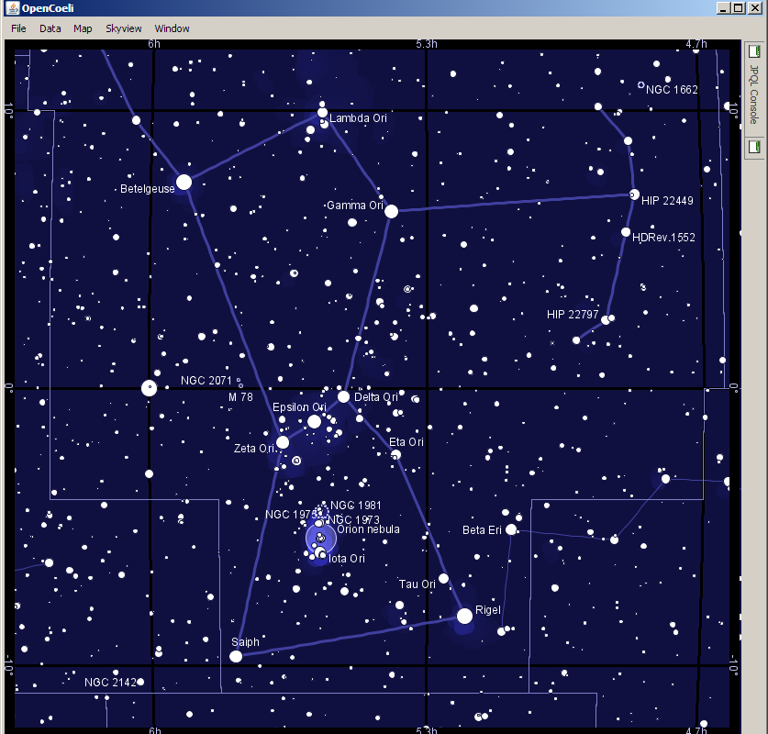Click the OpenCoeli Java icon in title bar

tap(13, 8)
